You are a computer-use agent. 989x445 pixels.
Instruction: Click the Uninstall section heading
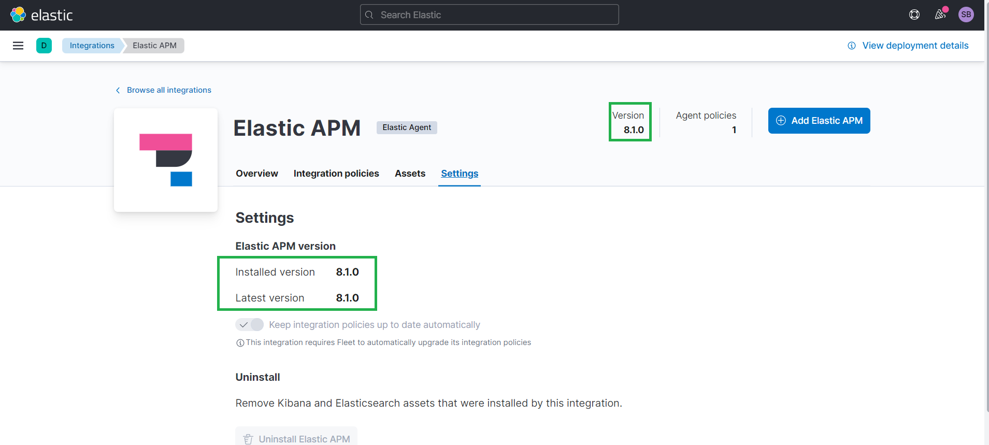coord(258,377)
